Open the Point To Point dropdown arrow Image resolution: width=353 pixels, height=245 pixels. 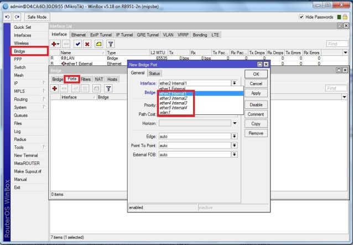[x=235, y=145]
